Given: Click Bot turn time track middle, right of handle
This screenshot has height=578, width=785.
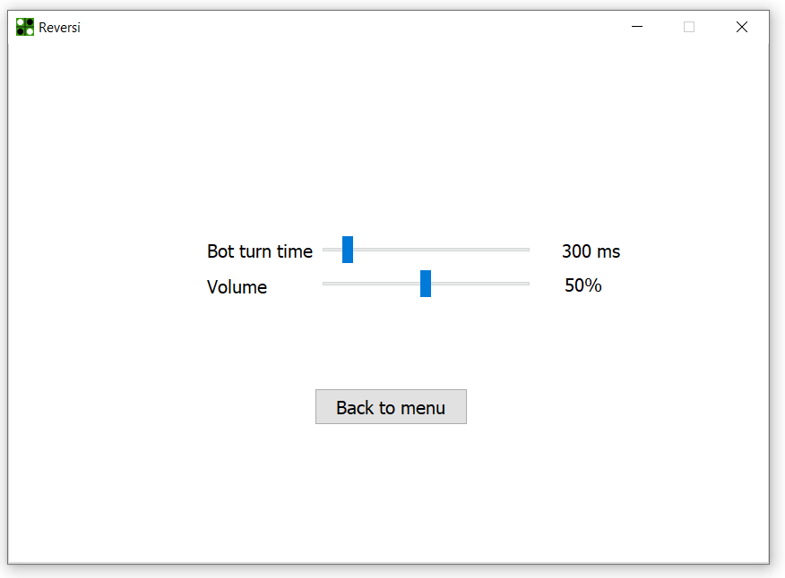Looking at the screenshot, I should click(441, 250).
